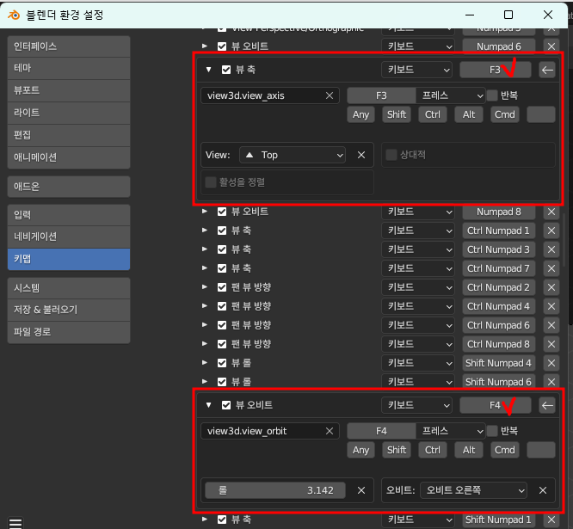This screenshot has width=573, height=529.
Task: Remove the Shift Numpad 4 keymap item
Action: click(x=551, y=363)
